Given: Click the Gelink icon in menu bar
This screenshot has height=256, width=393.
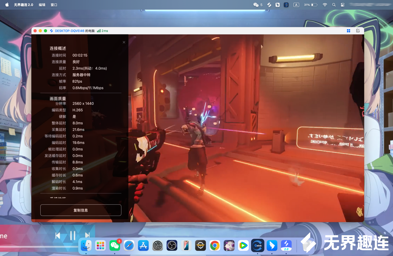Looking at the screenshot, I should pyautogui.click(x=286, y=5).
